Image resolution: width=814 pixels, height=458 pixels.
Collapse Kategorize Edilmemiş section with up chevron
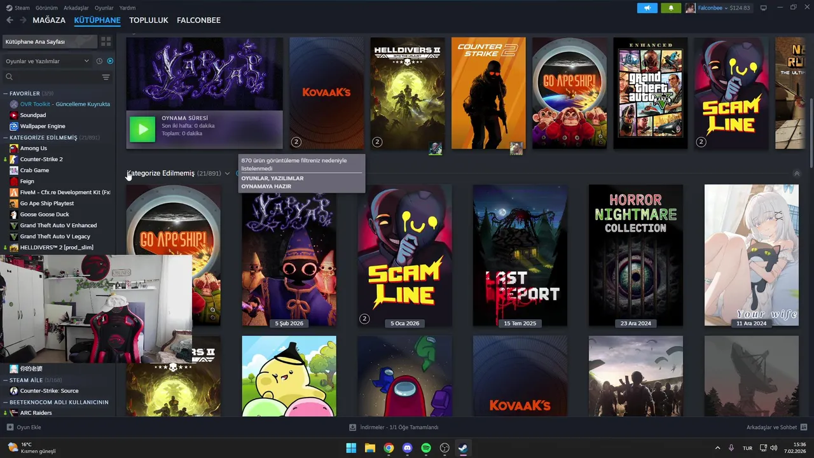(797, 174)
